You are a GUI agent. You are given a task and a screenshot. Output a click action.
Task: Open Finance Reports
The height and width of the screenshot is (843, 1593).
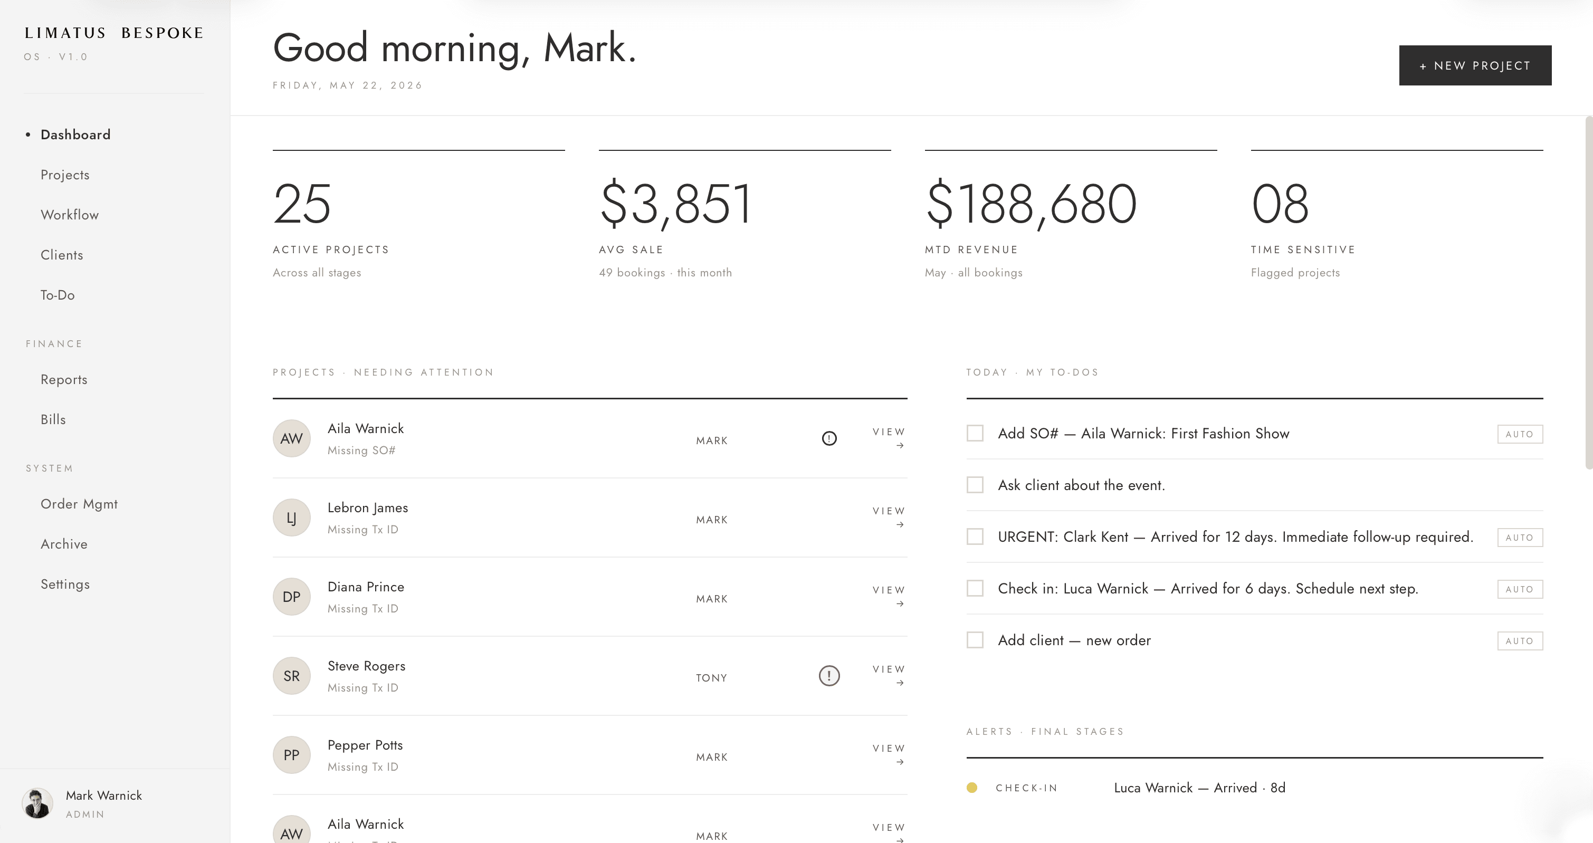(x=64, y=379)
